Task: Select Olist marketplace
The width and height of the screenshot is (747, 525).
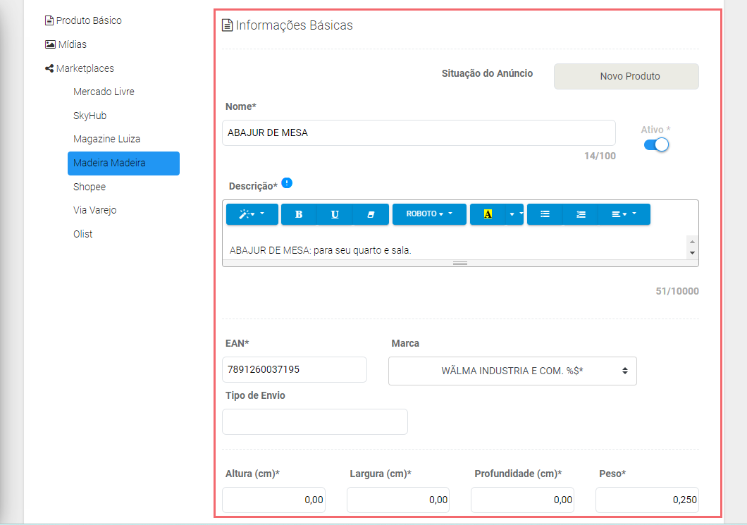Action: click(83, 234)
